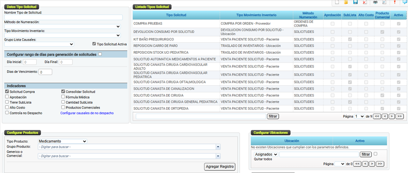Image resolution: width=408 pixels, height=173 pixels.
Task: Open Configurar causales de no despacho link
Action: click(x=87, y=113)
